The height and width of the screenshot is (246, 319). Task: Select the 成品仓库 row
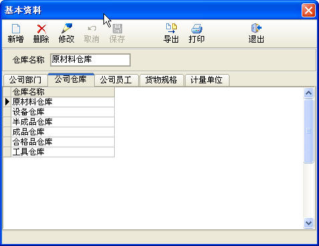point(63,132)
